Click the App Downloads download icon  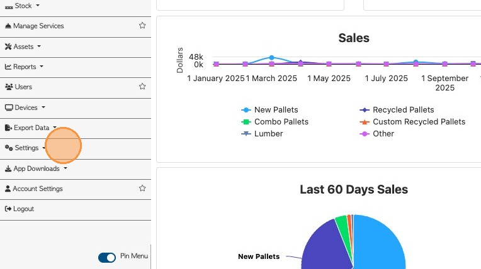pos(8,168)
